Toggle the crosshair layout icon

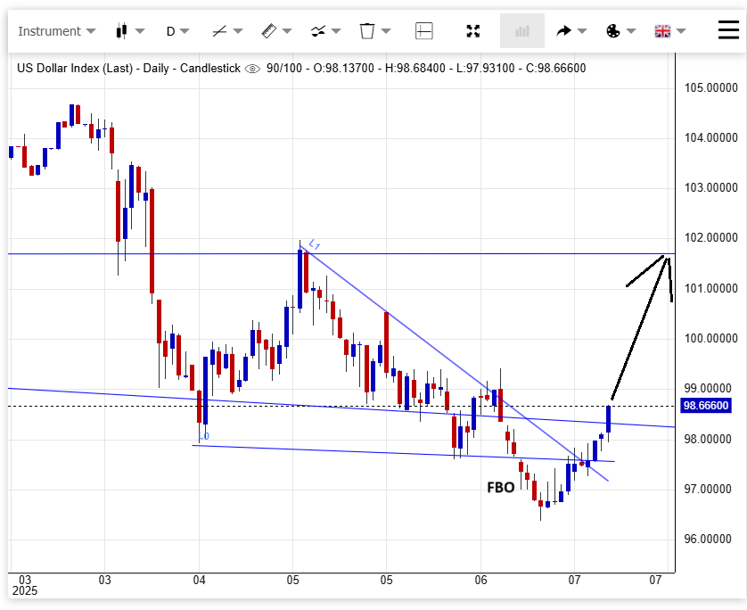tap(424, 31)
